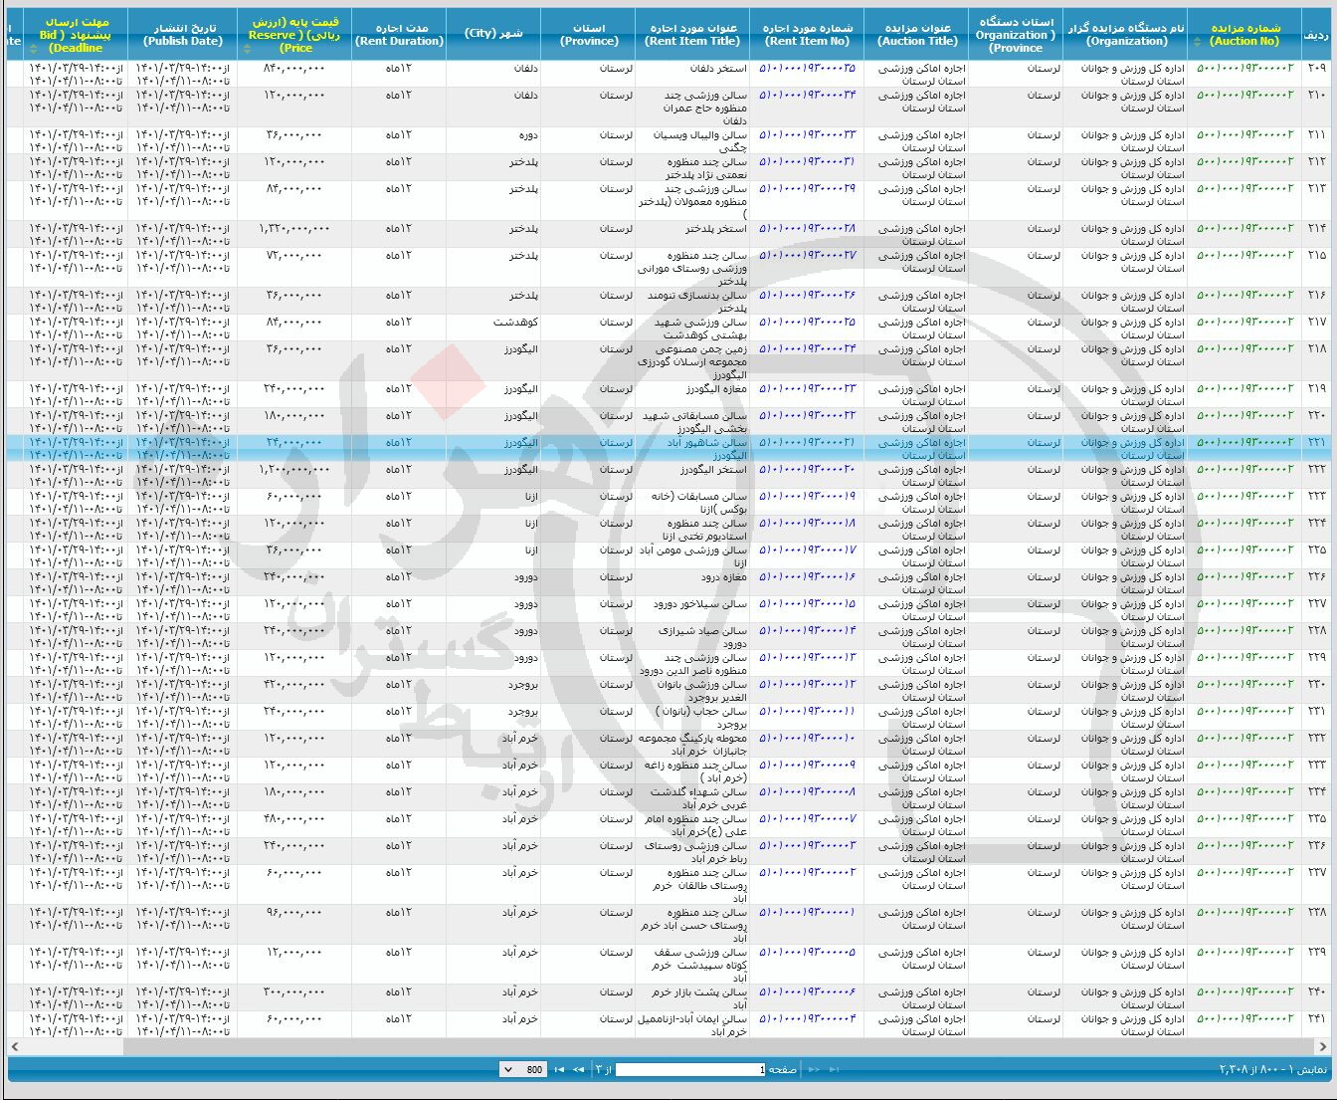Click title cell محوطه پارکینگ مجموعه جانبازان

(692, 744)
